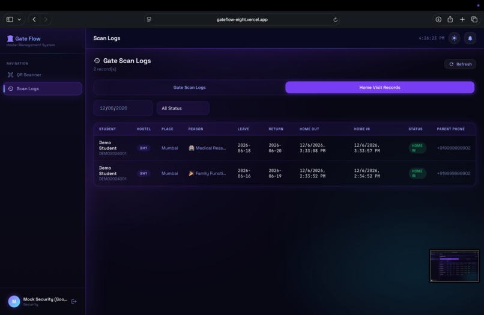Open the All Status dropdown
The width and height of the screenshot is (484, 315).
[183, 108]
